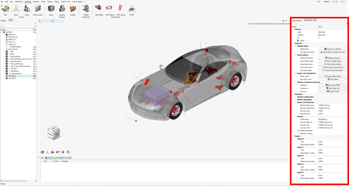This screenshot has width=349, height=186.
Task: Expand the Data Sets (2) tree node
Action: tap(4, 37)
